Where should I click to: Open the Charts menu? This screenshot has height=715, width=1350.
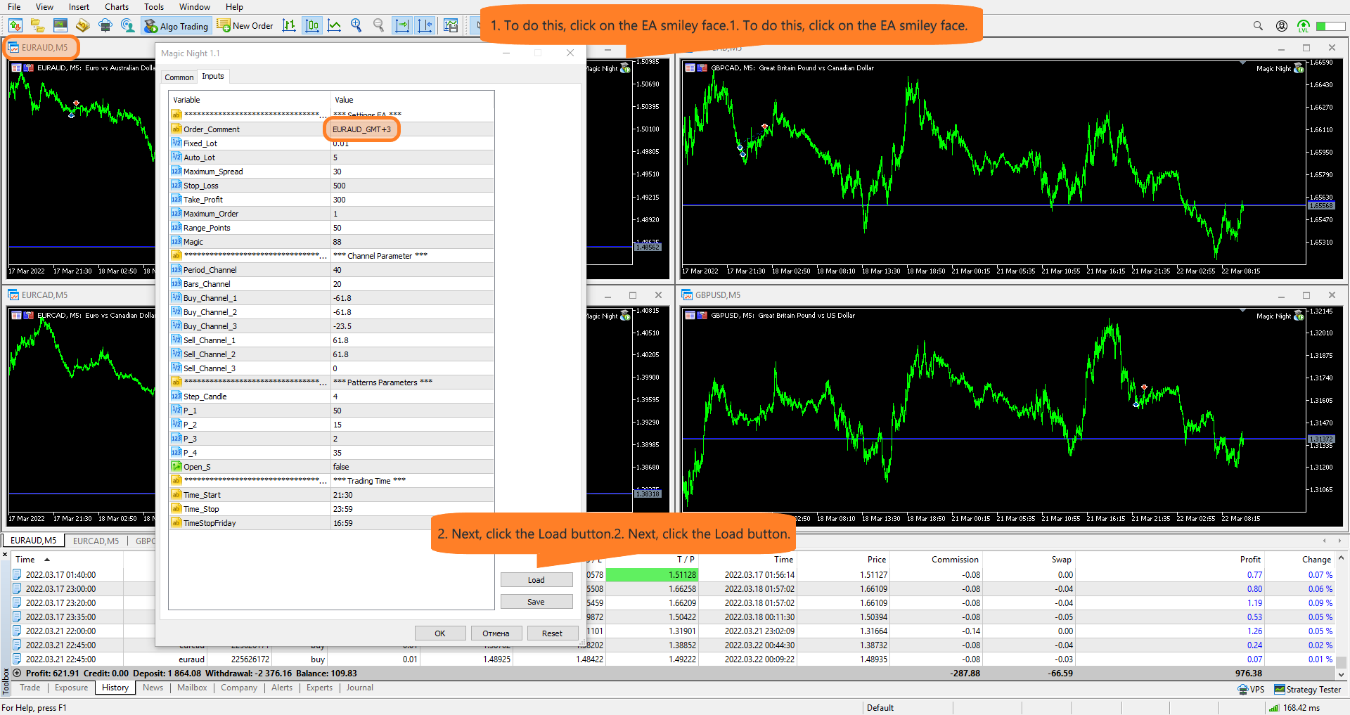117,7
